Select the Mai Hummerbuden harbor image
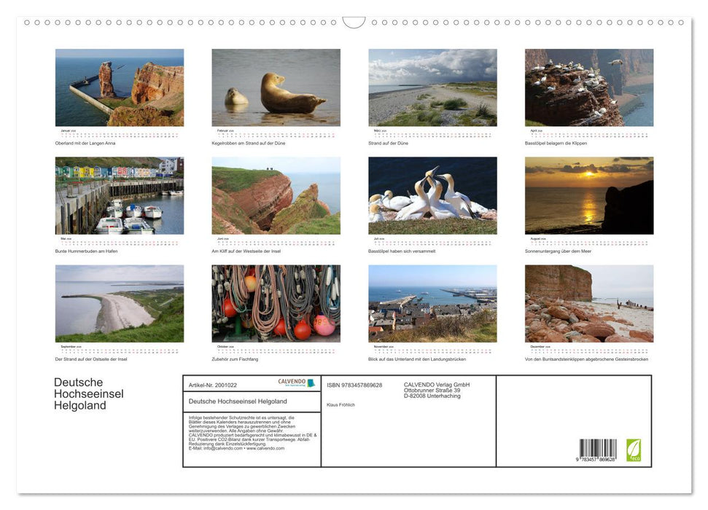The image size is (708, 510). pyautogui.click(x=119, y=195)
